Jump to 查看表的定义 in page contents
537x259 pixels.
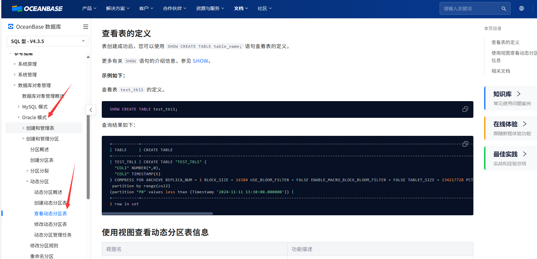505,42
